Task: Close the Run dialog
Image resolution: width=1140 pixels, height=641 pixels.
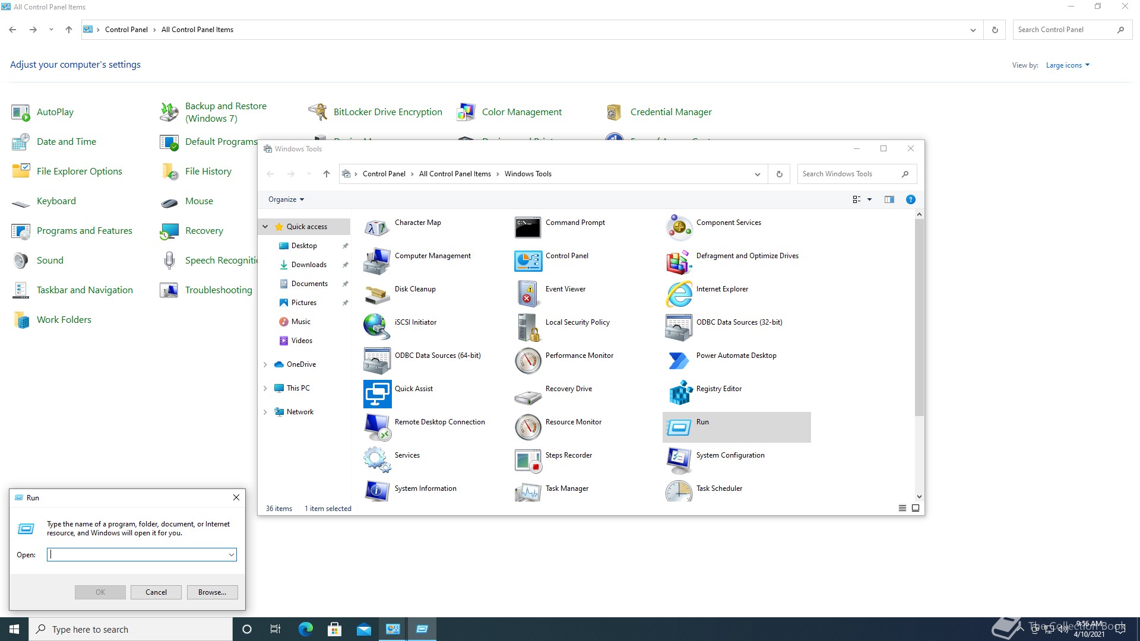Action: (x=236, y=497)
